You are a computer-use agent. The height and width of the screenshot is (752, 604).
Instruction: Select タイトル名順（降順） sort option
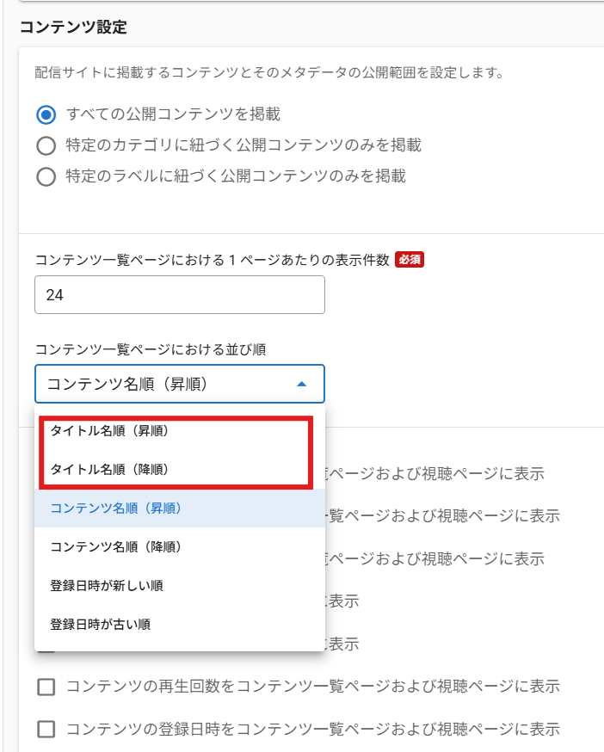point(108,470)
